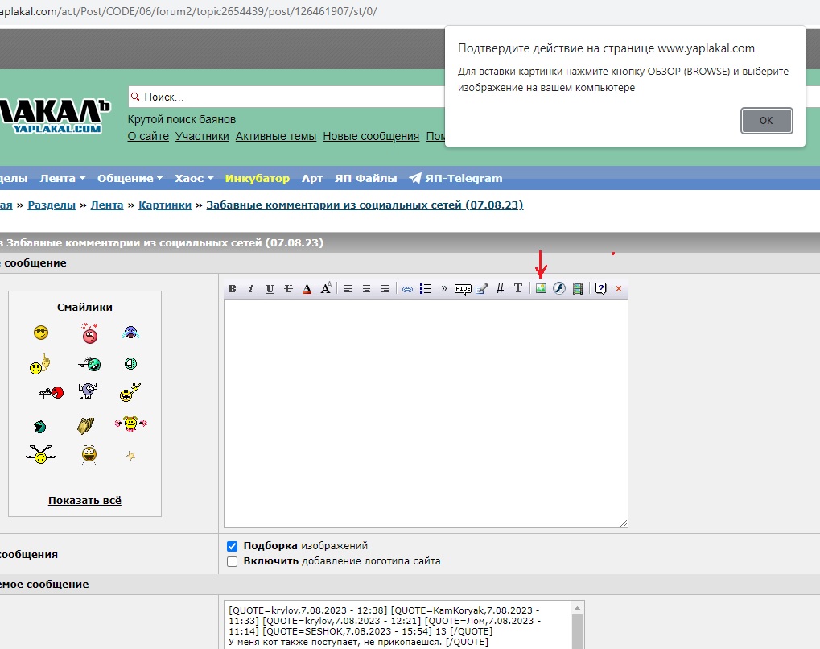Viewport: 820px width, 649px height.
Task: Open the Арт section
Action: 312,179
